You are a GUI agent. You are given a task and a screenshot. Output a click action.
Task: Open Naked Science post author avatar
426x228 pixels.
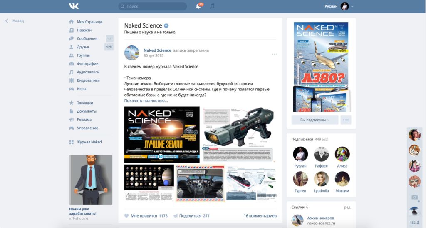tap(132, 53)
